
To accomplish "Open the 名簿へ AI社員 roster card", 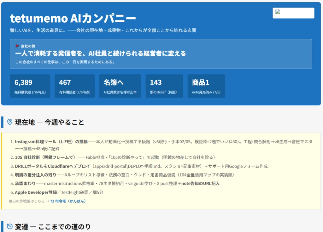I will point(120,86).
